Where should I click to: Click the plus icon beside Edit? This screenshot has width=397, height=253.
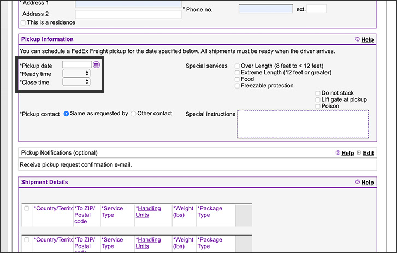[x=359, y=152]
